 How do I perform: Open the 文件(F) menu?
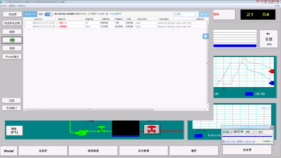tap(3, 6)
